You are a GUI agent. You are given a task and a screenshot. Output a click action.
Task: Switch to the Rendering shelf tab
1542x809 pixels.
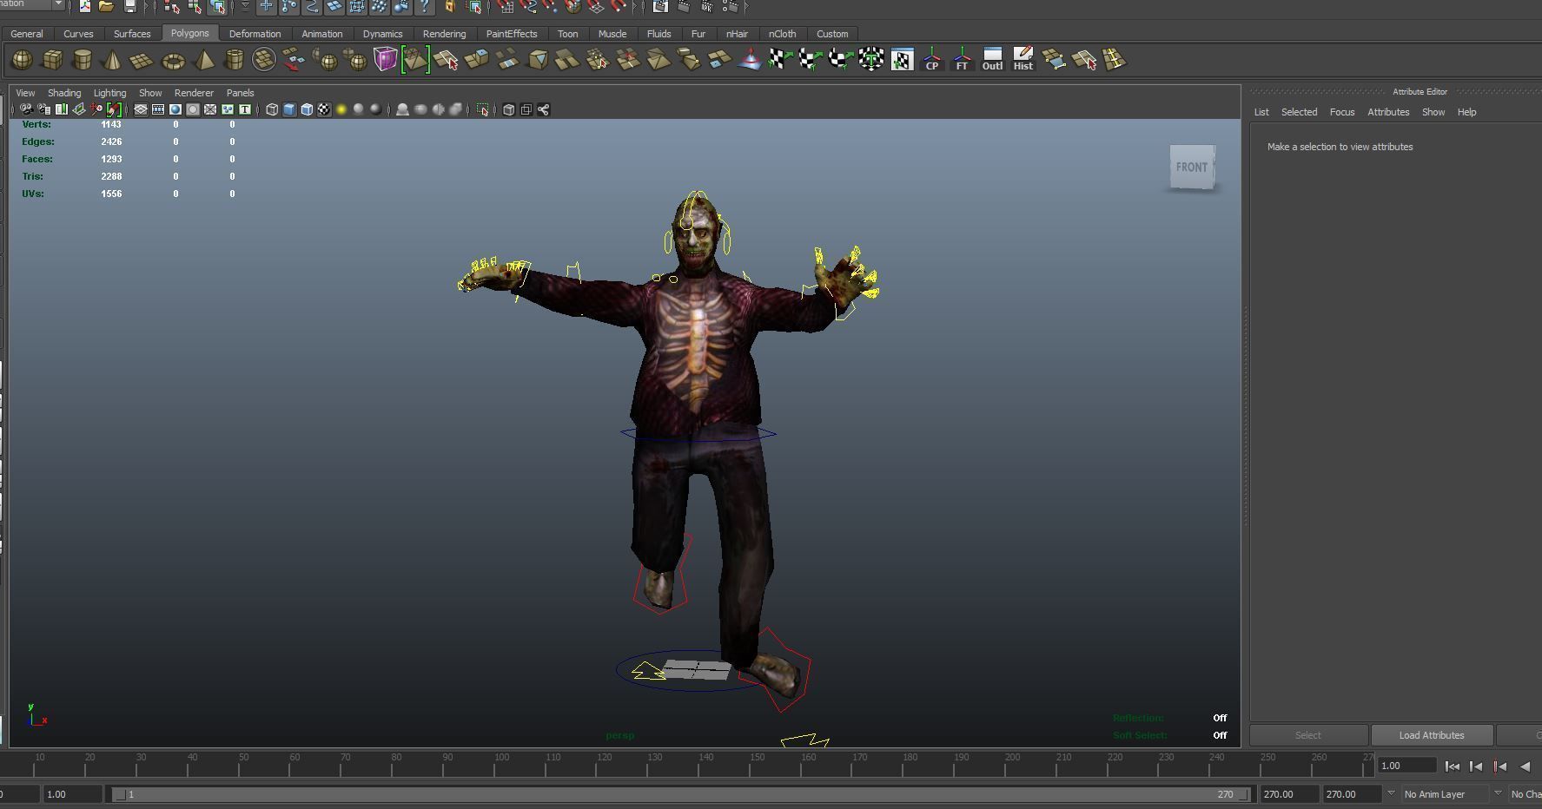[x=444, y=34]
